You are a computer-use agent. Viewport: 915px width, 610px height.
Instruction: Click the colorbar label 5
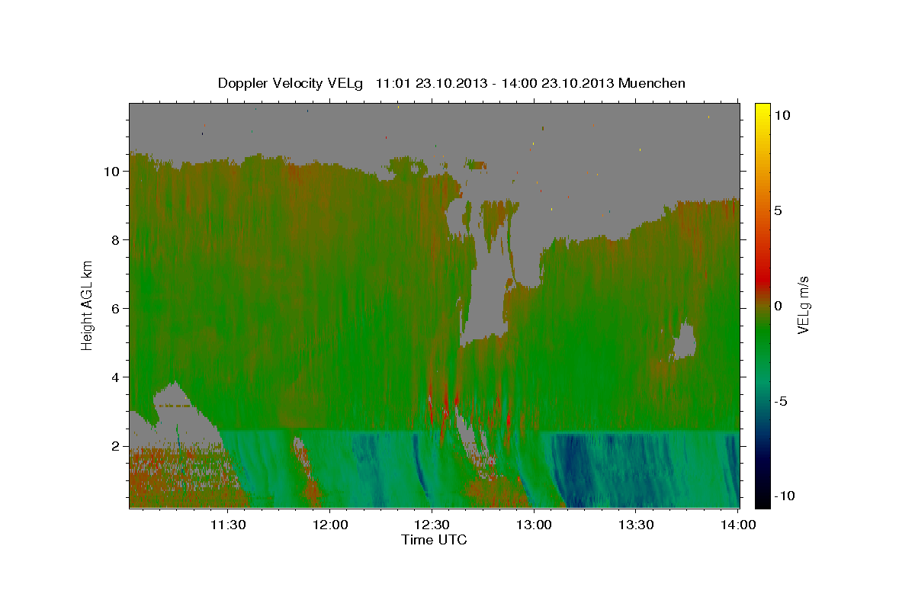pos(779,210)
